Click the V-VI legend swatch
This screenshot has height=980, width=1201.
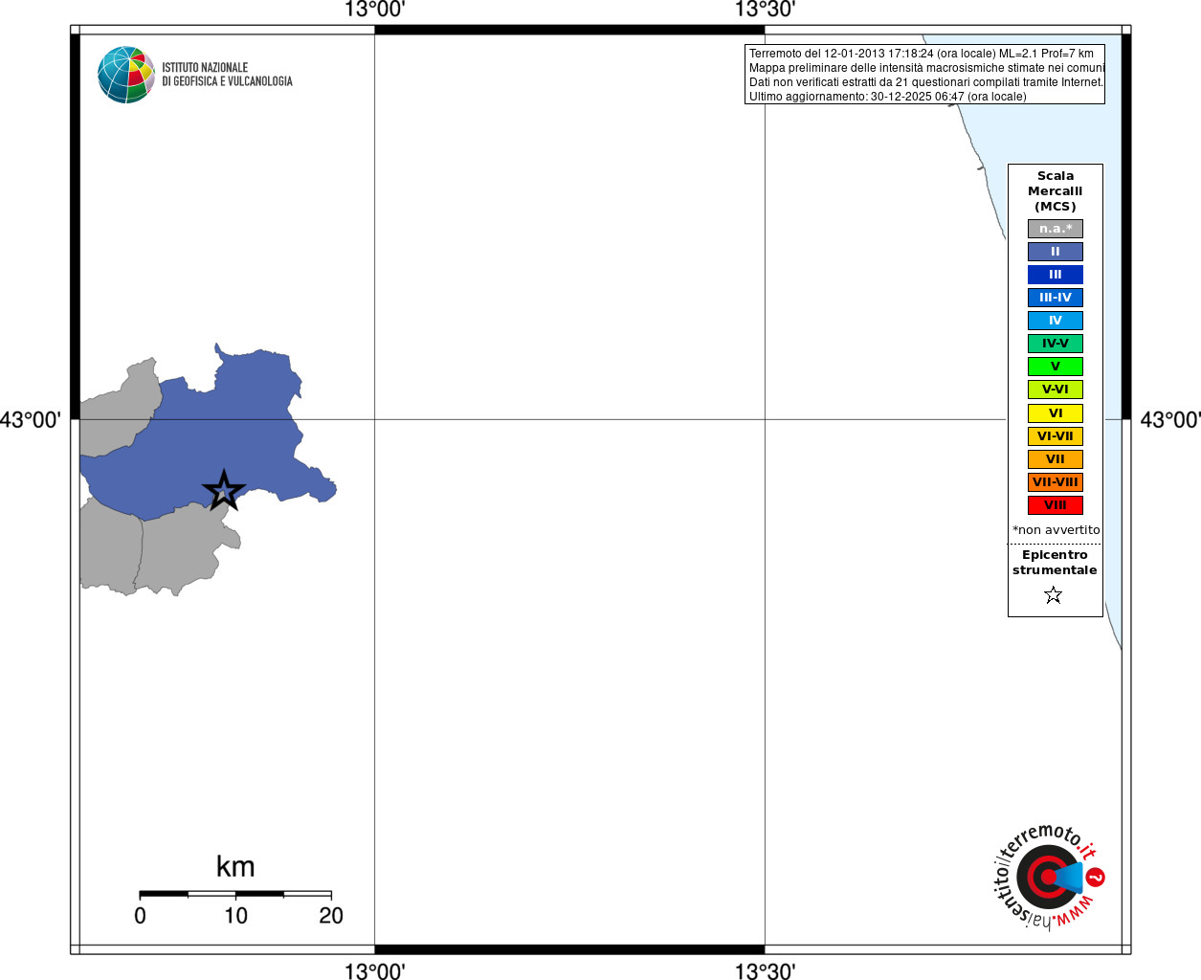click(1056, 390)
